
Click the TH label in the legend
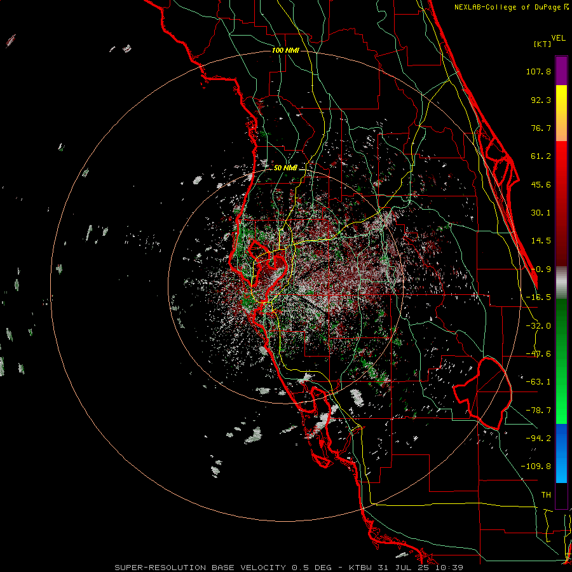click(546, 495)
